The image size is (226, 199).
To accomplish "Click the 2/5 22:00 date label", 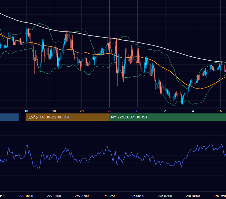I will 110,196.
